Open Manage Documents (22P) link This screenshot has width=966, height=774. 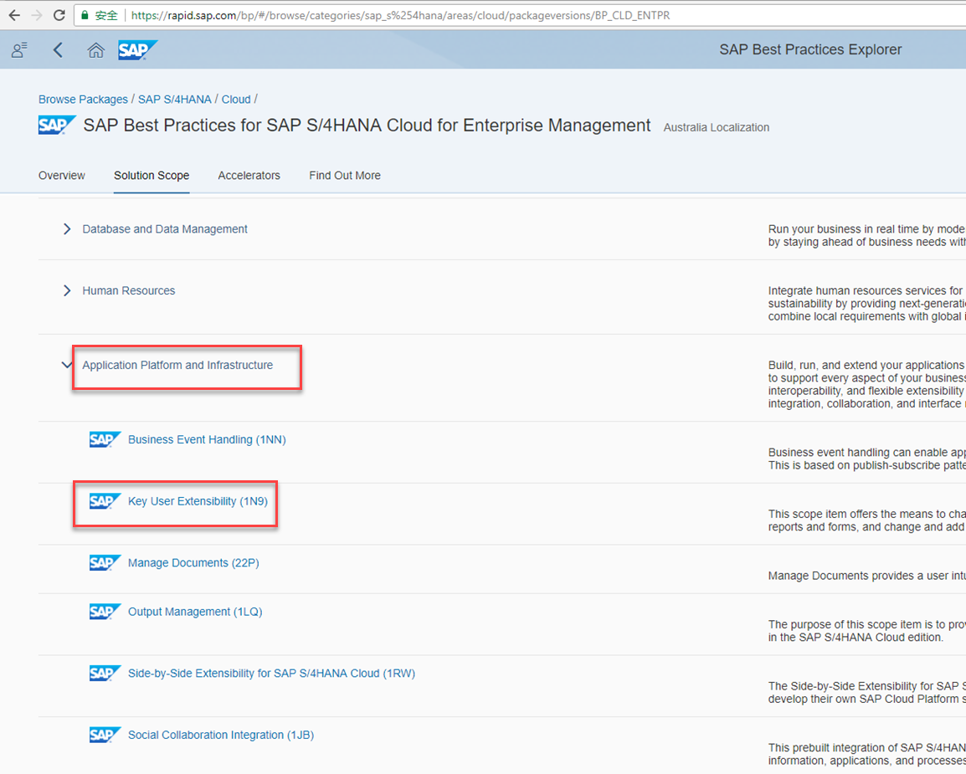click(x=193, y=563)
